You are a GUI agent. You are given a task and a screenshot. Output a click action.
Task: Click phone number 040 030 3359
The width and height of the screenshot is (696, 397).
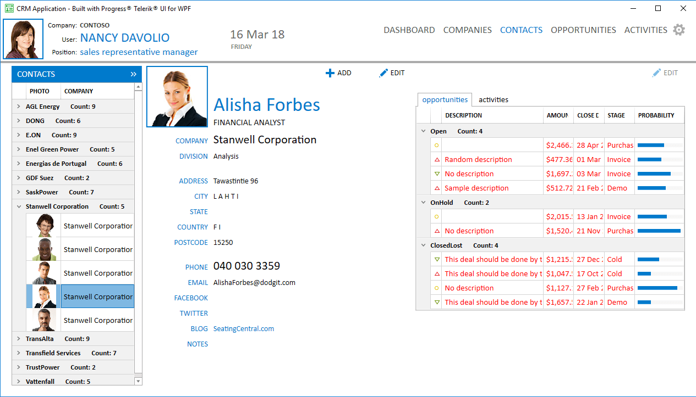[x=246, y=266]
